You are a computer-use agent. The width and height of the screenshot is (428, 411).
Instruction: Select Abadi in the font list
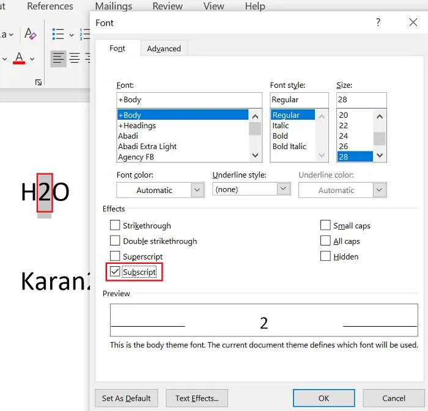183,136
